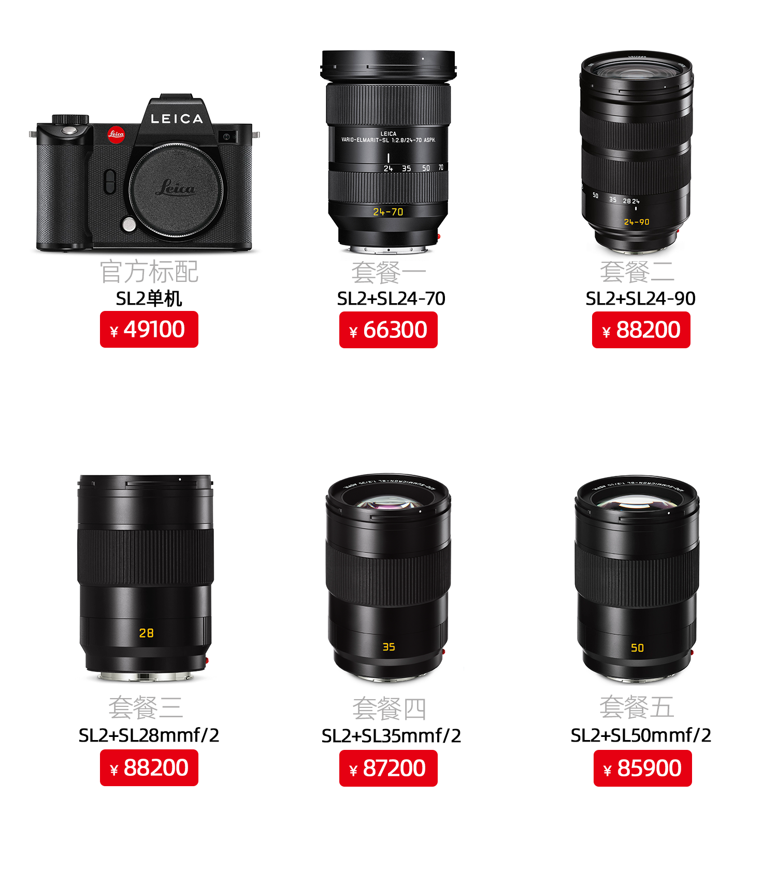Screen dimensions: 777x881
Task: Pick the ¥85900 price button
Action: (643, 768)
